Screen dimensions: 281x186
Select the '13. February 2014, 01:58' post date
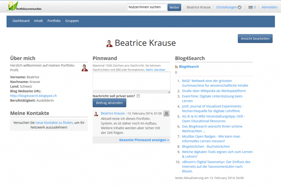click(x=144, y=113)
